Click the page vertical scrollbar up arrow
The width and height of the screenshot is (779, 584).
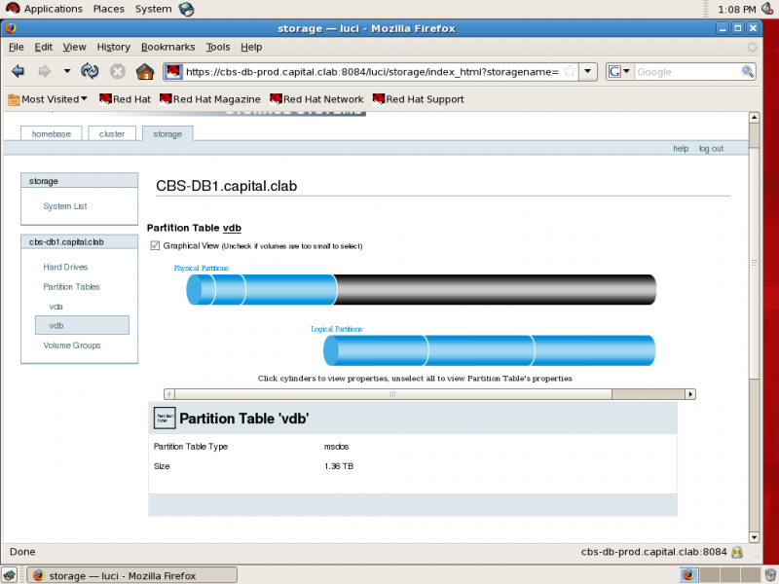pyautogui.click(x=754, y=118)
